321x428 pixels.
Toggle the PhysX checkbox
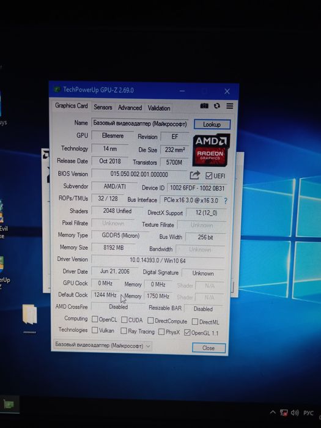coord(161,332)
